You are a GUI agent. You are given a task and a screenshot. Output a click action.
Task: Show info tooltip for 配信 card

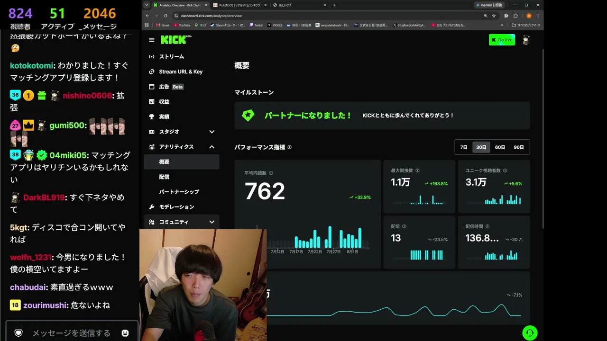[x=404, y=226]
